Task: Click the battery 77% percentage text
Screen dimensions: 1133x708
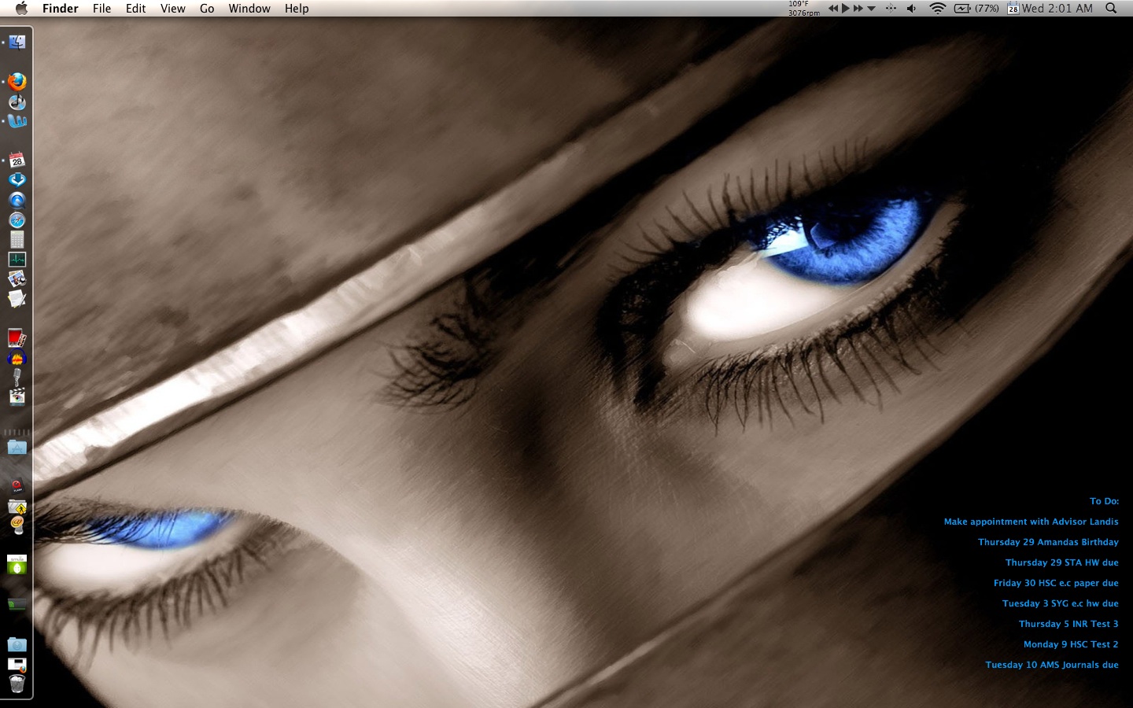Action: click(987, 8)
